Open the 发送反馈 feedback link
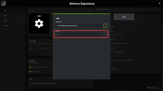The image size is (163, 91). (x=153, y=88)
